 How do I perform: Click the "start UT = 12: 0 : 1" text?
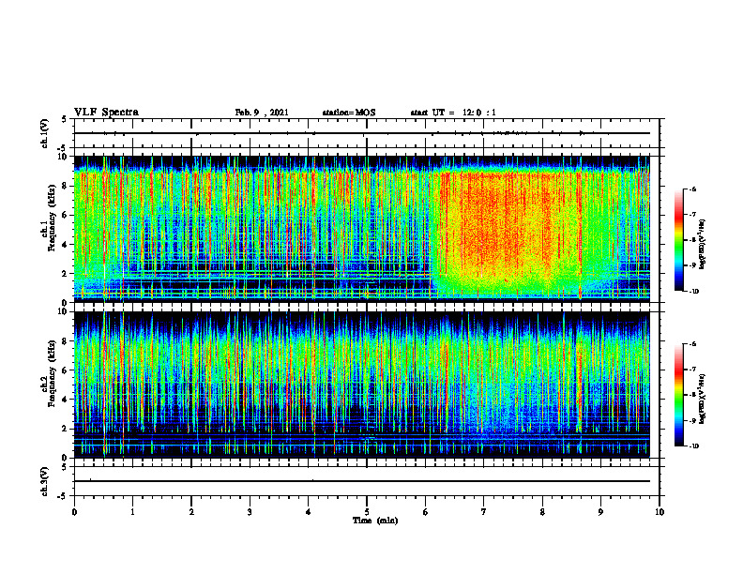(x=453, y=113)
